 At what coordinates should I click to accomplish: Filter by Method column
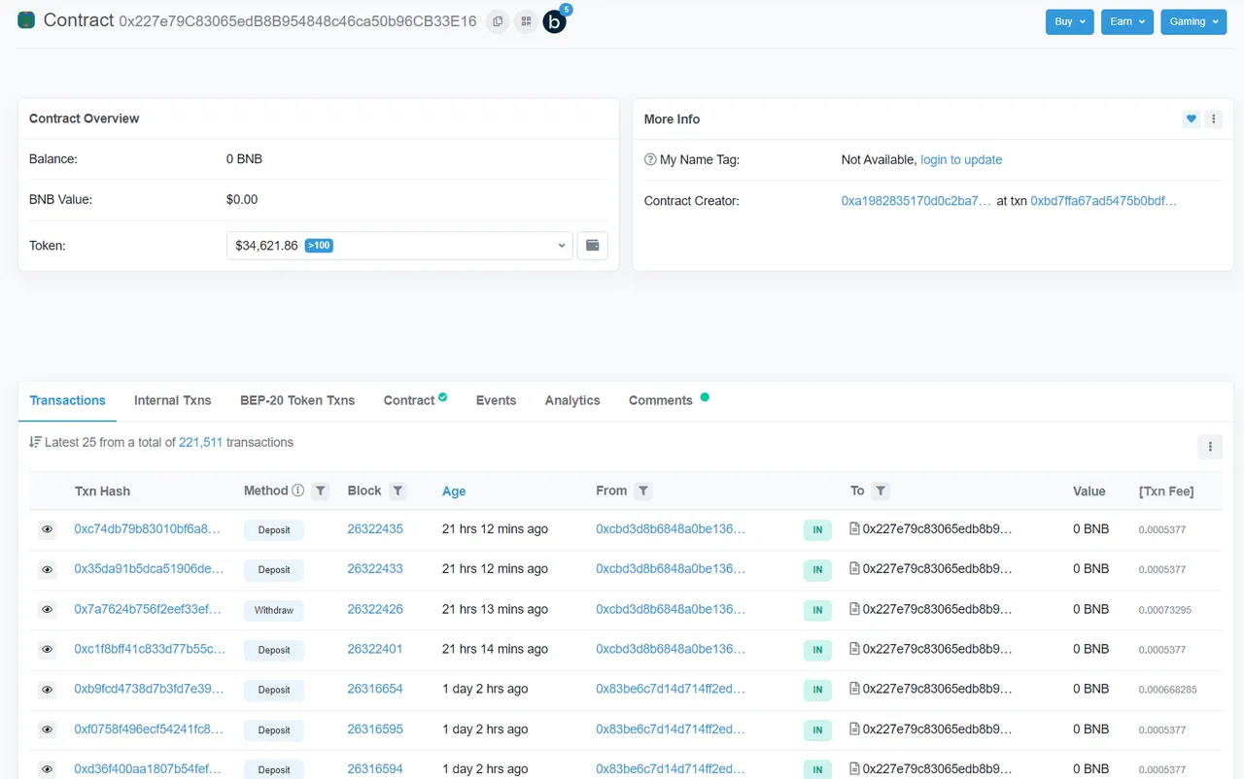pyautogui.click(x=321, y=491)
